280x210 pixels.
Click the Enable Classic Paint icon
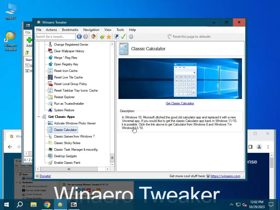[x=50, y=163]
